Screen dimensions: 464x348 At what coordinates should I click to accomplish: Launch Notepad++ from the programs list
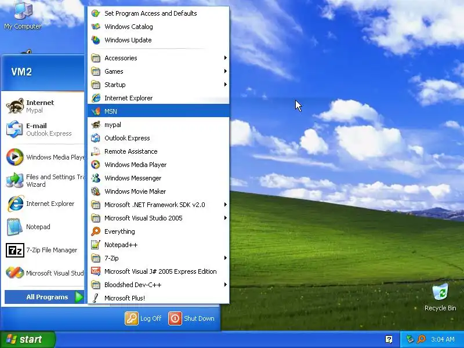[158, 245]
